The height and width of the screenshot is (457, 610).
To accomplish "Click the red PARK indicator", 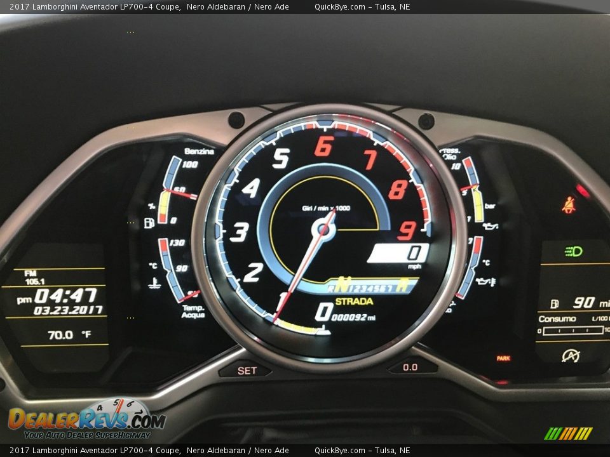I will [503, 358].
